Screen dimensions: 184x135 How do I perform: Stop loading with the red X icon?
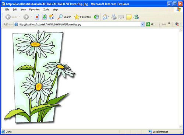(x=37, y=17)
